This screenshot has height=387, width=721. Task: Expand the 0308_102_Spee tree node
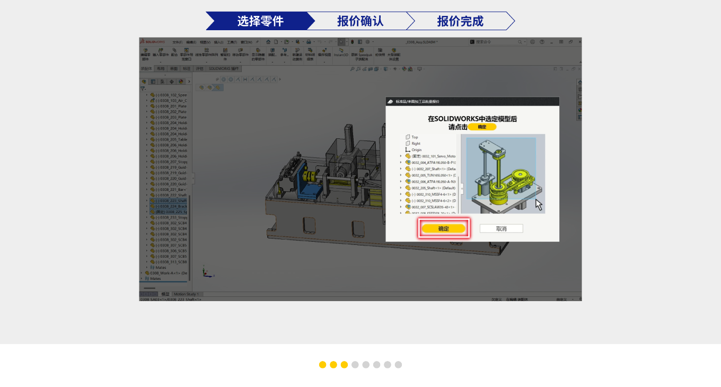[147, 95]
